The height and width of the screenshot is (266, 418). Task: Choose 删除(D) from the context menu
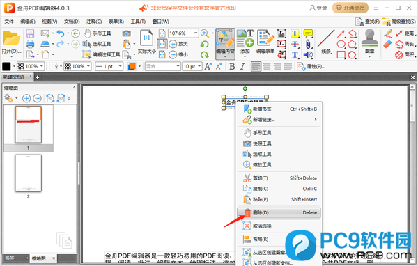pyautogui.click(x=279, y=212)
